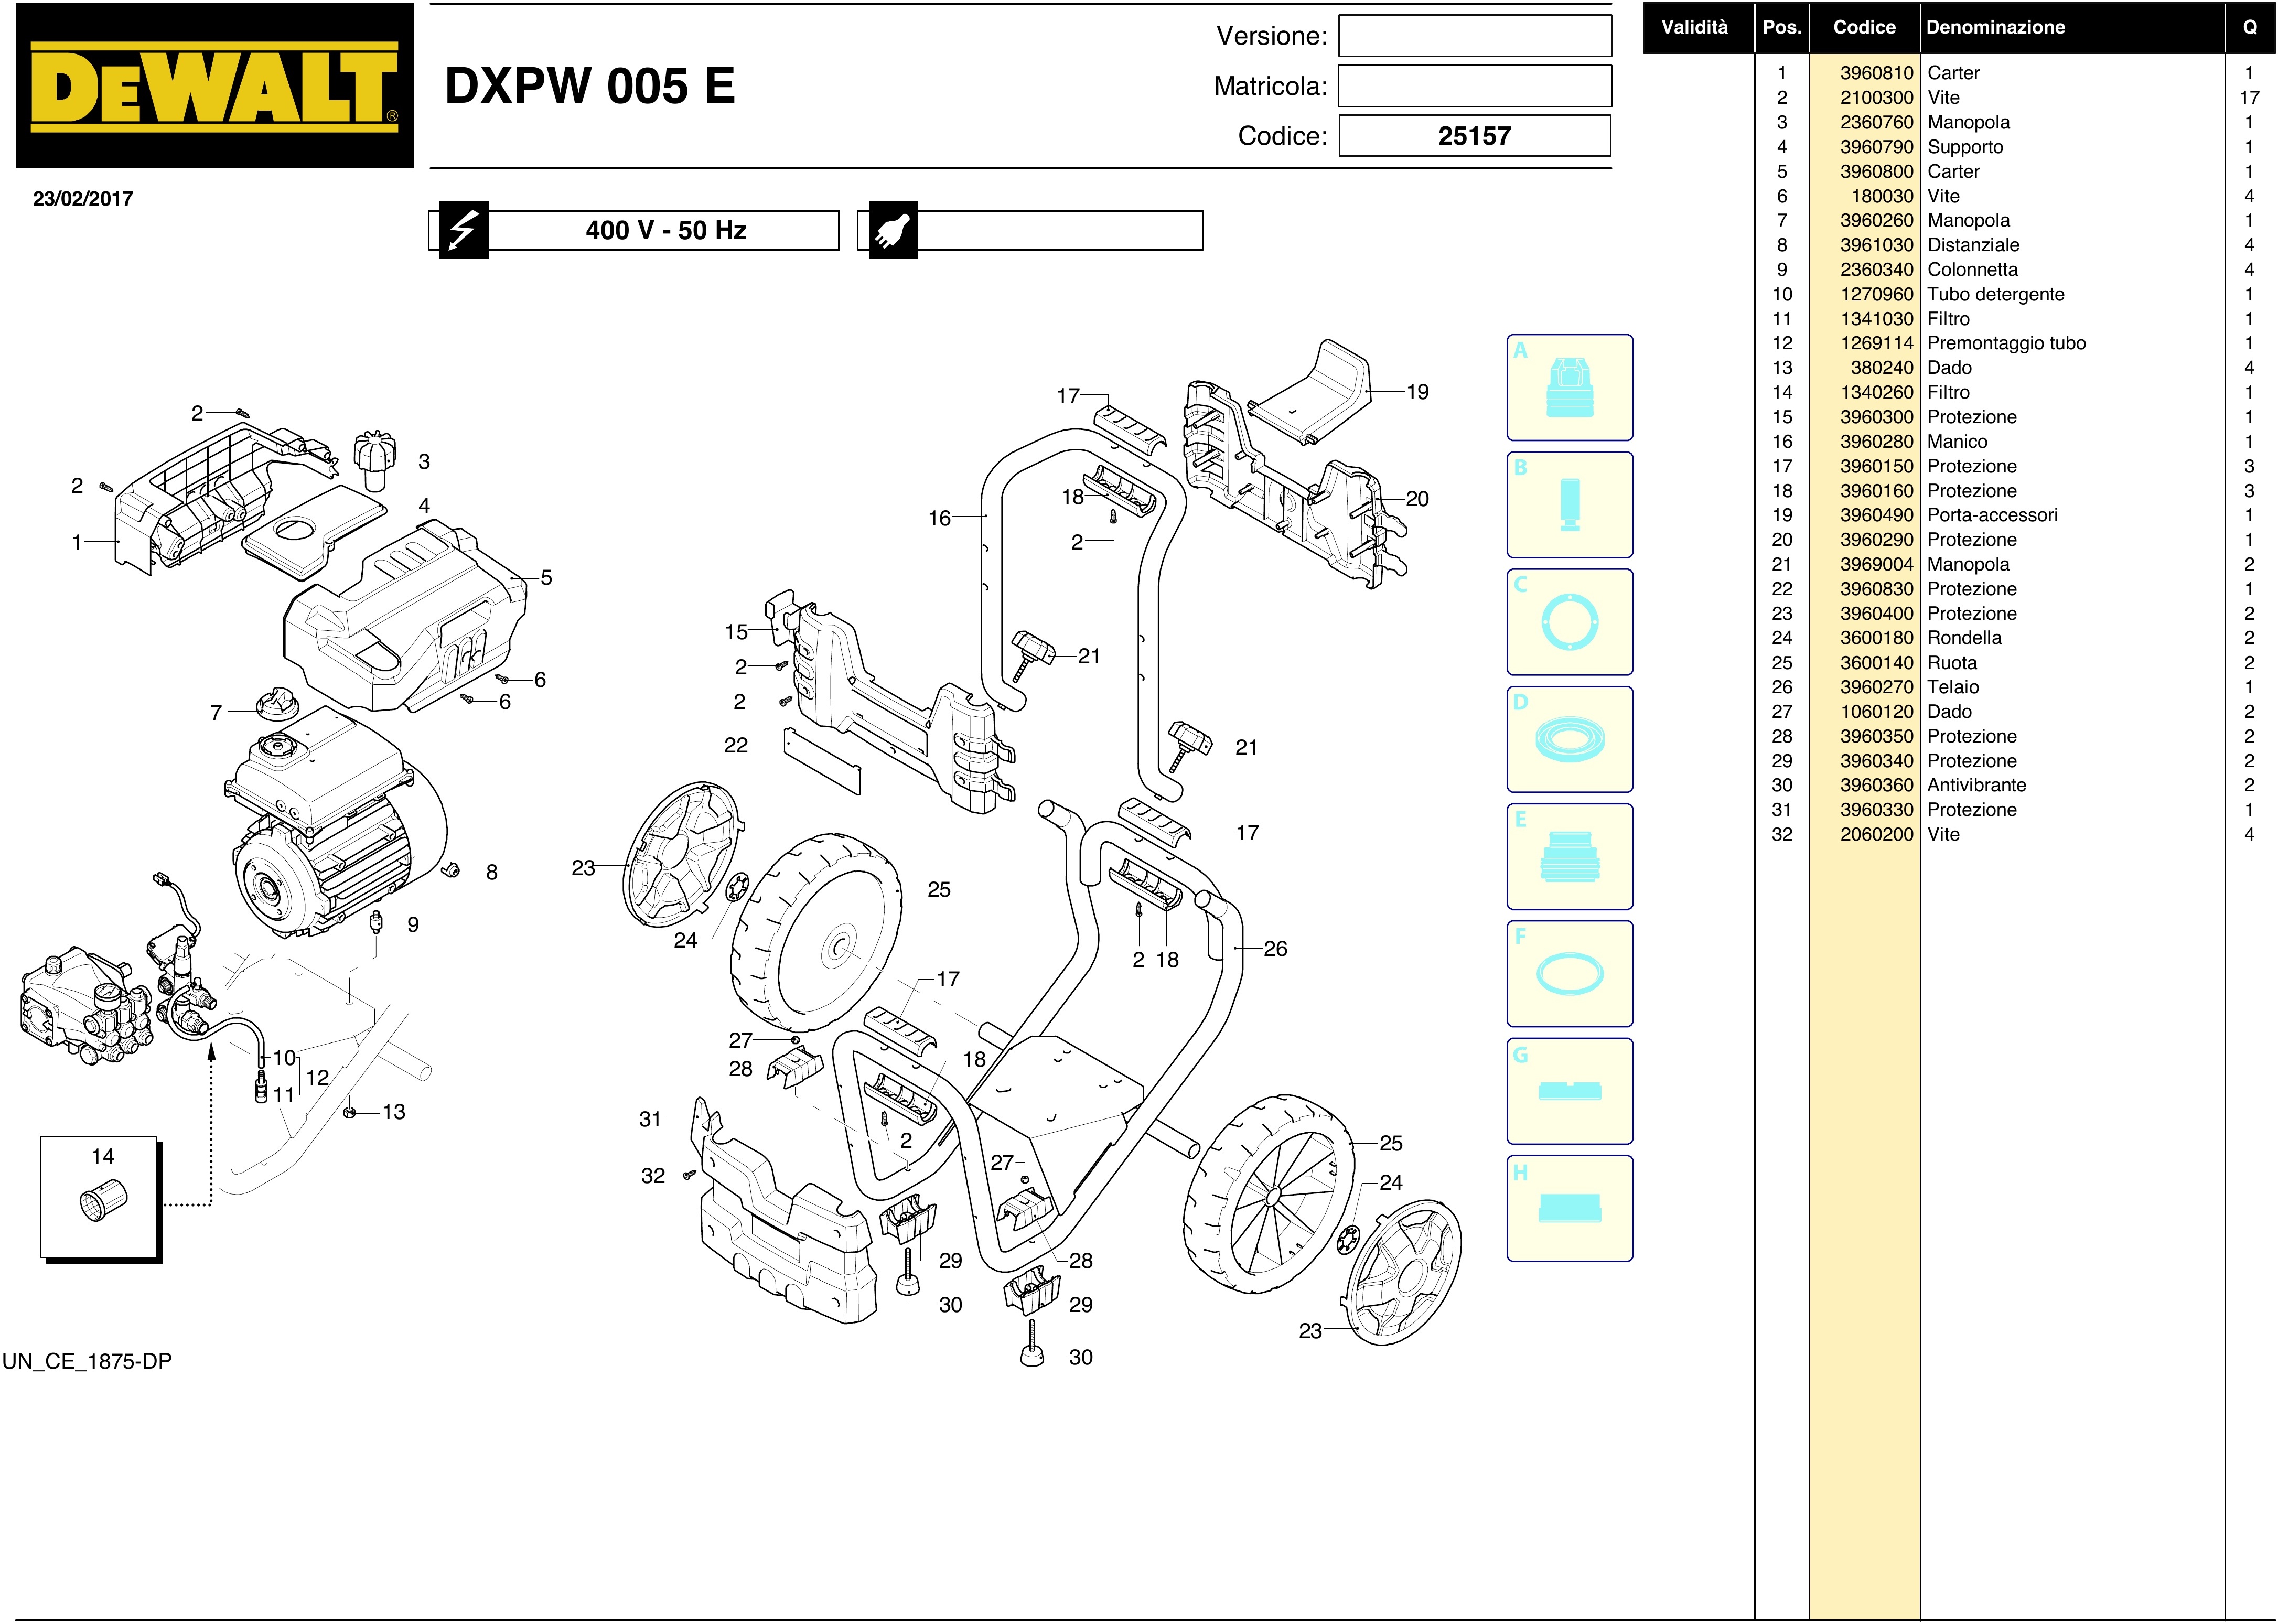The image size is (2278, 1624).
Task: Click the Versione input field
Action: (x=1474, y=36)
